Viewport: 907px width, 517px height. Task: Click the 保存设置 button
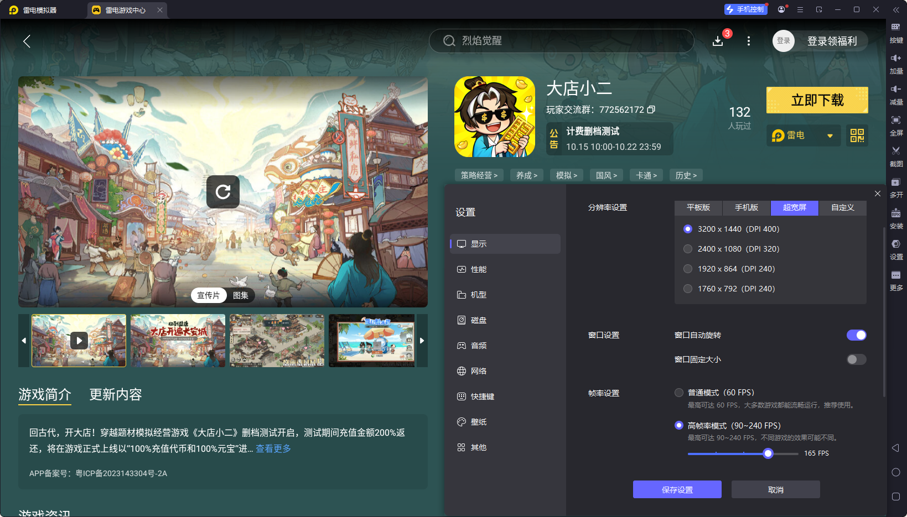tap(677, 489)
